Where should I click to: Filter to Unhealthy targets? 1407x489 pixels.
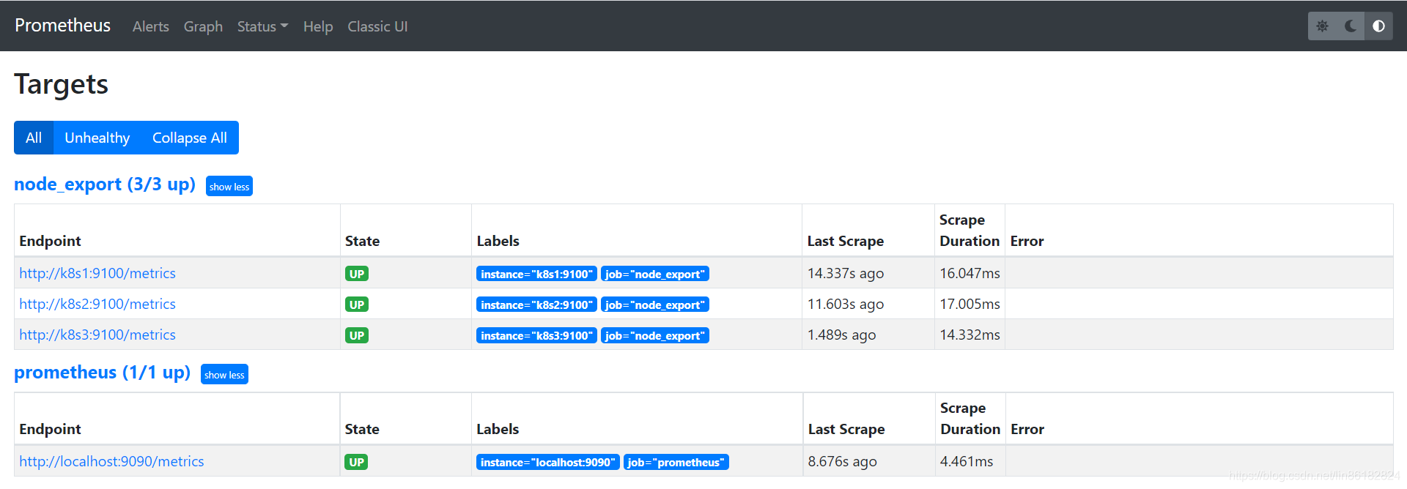pyautogui.click(x=97, y=138)
